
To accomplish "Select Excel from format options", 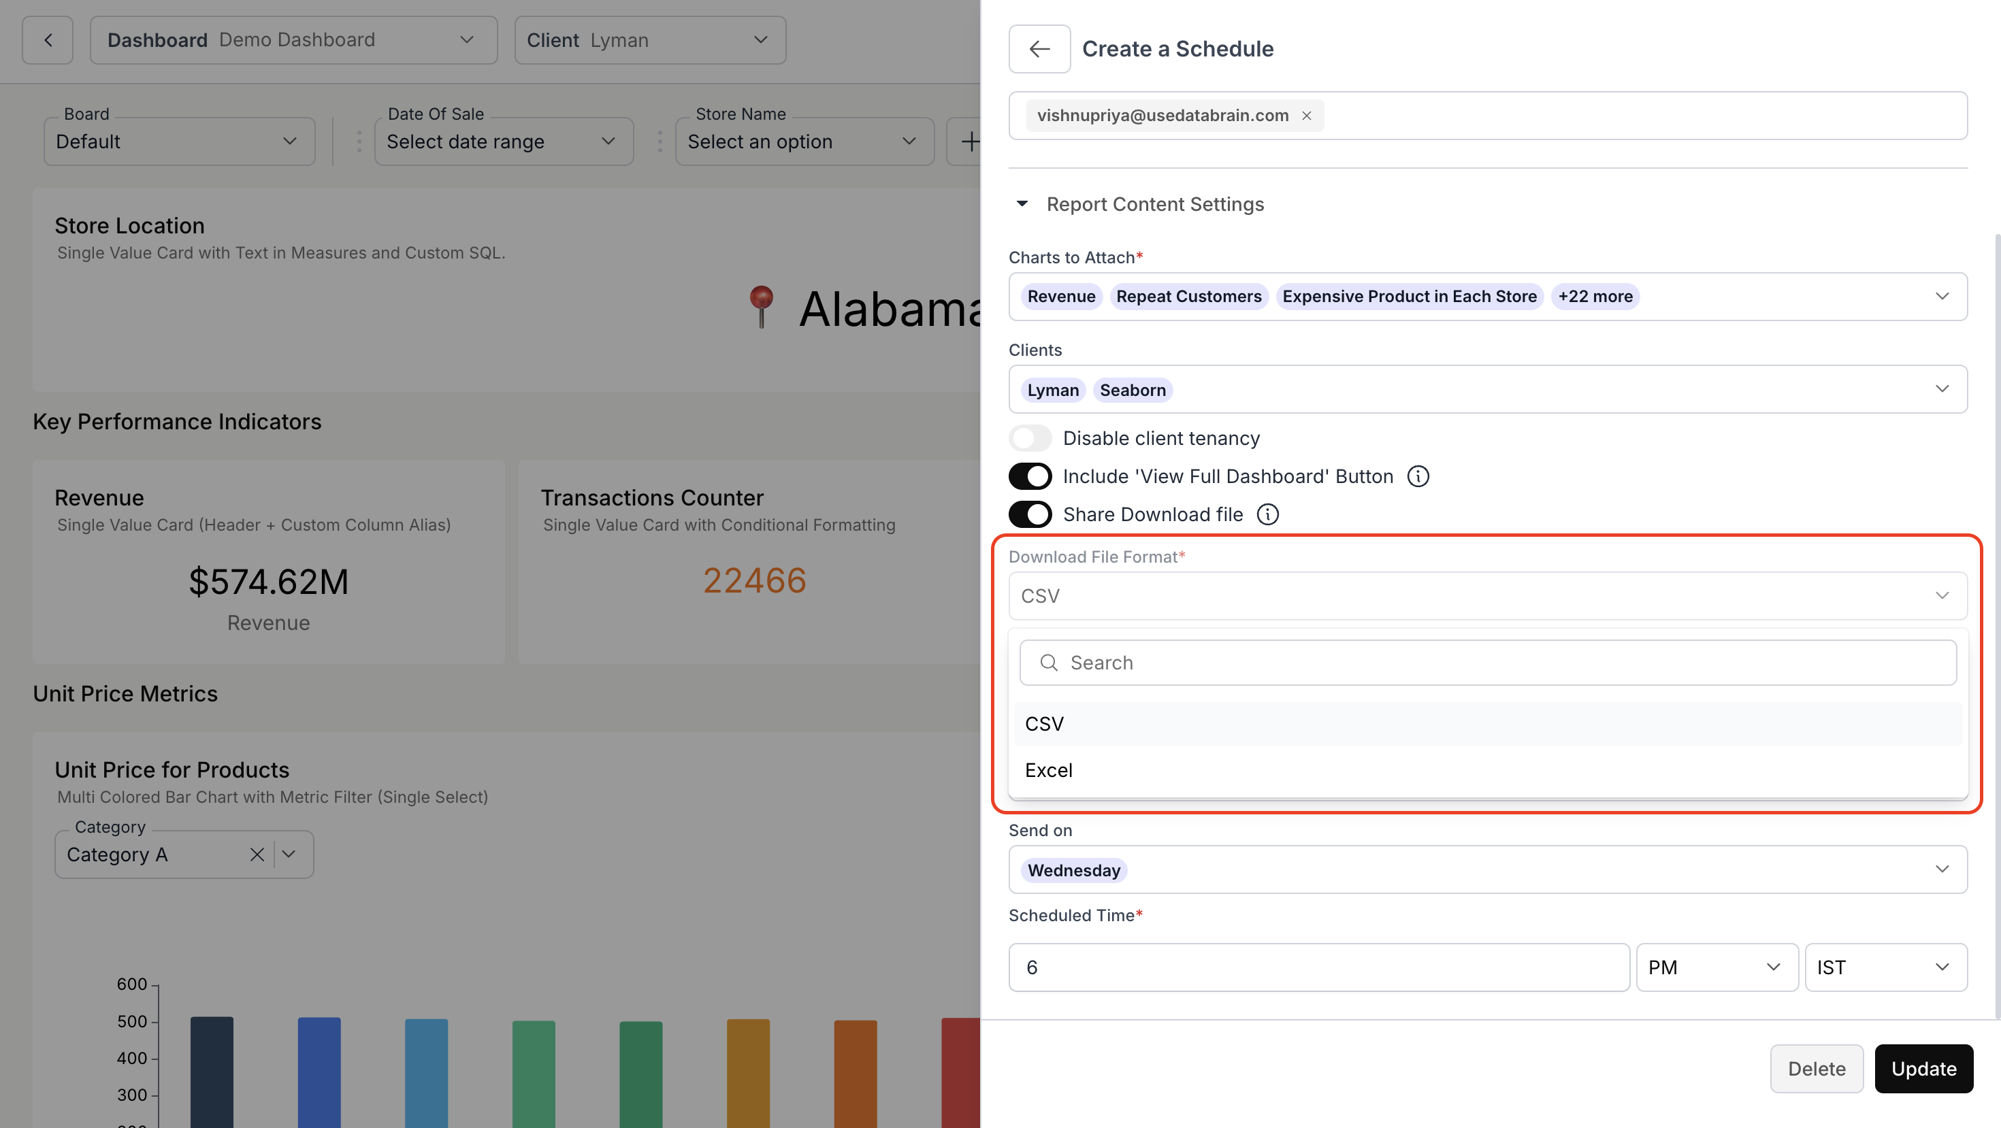I will coord(1048,769).
